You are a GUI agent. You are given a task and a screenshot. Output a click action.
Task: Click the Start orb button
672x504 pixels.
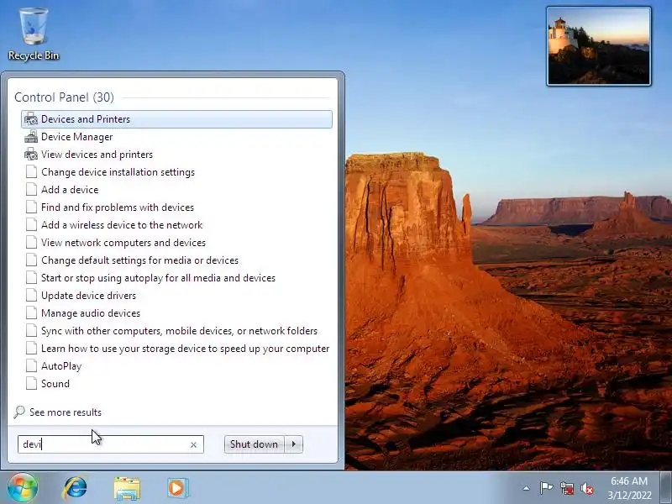[23, 487]
